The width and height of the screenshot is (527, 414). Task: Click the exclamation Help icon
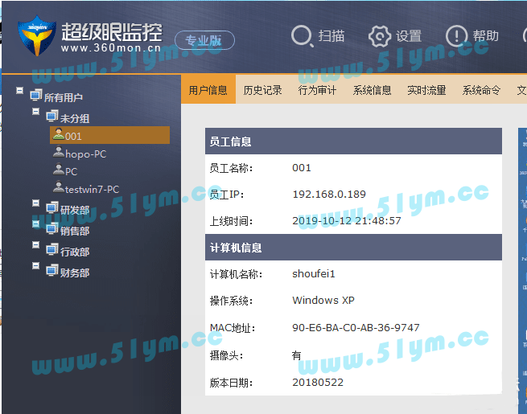(456, 36)
